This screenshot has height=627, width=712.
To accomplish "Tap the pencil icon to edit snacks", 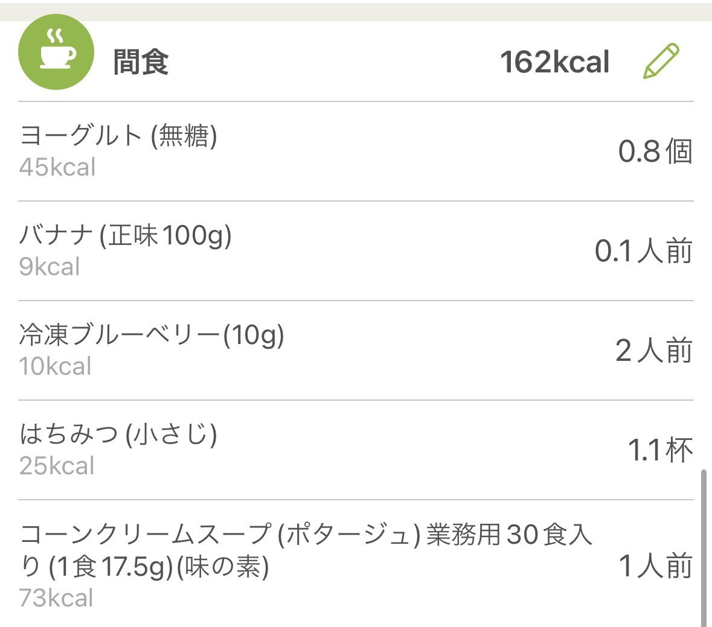I will pos(660,61).
